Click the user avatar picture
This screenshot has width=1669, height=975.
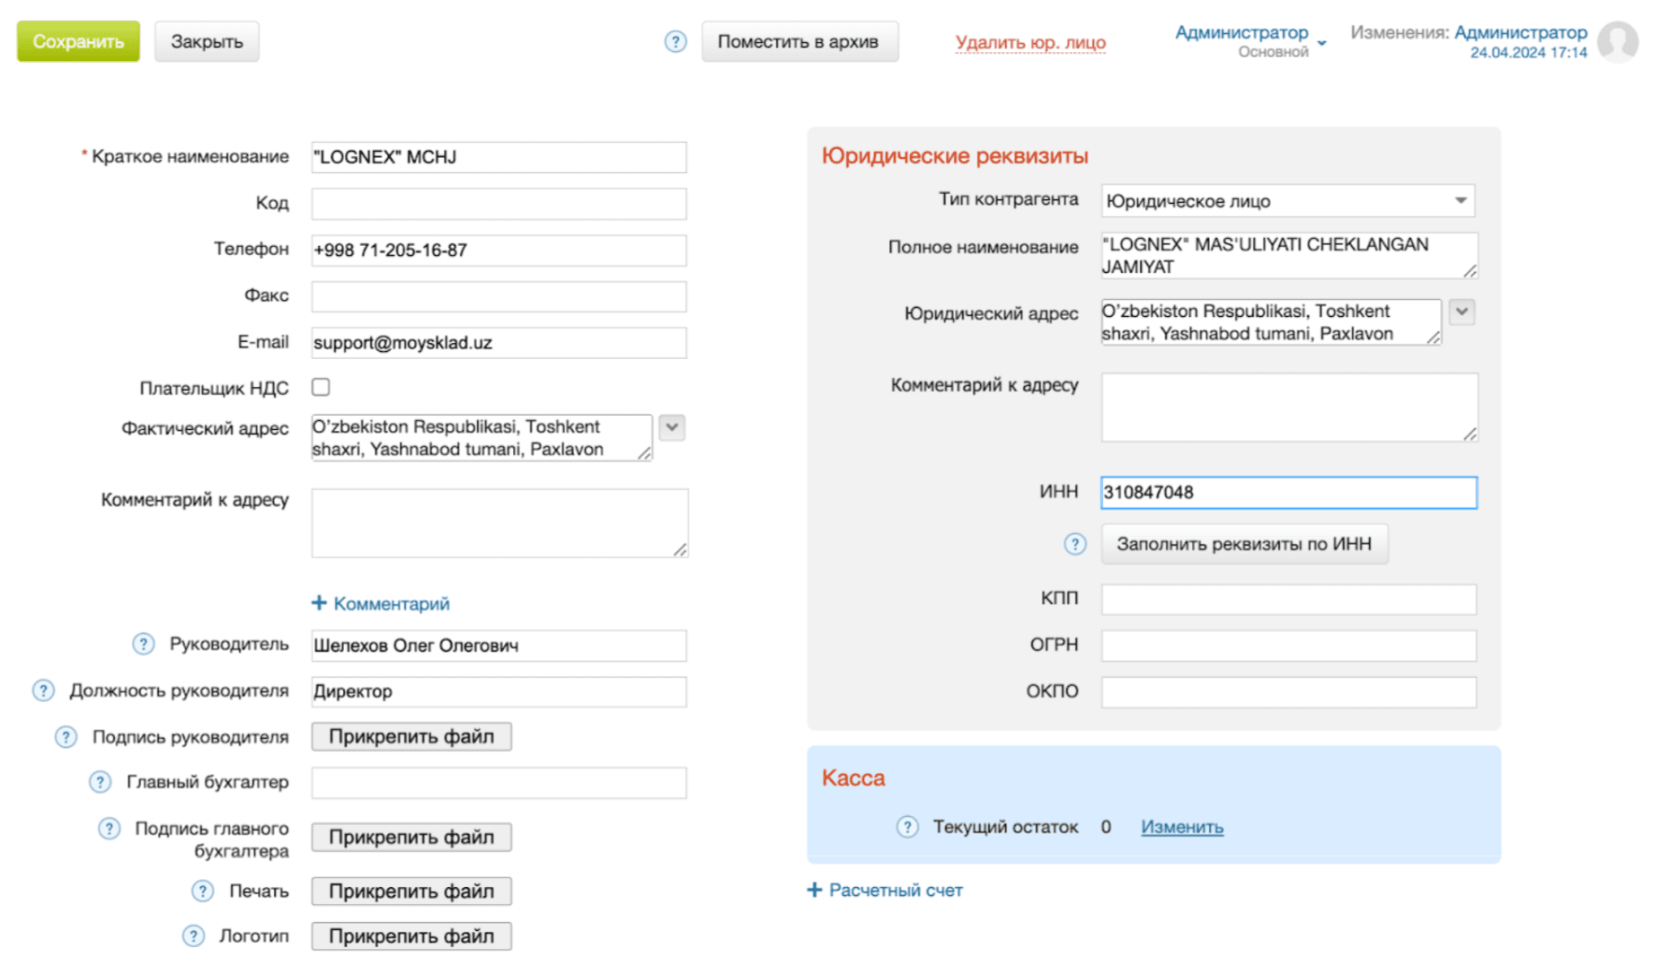coord(1618,42)
